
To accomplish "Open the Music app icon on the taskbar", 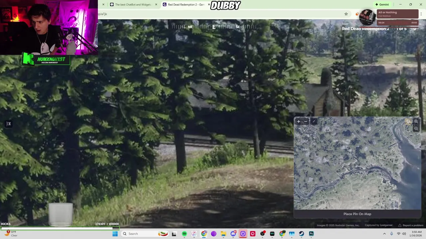I will click(x=194, y=234).
